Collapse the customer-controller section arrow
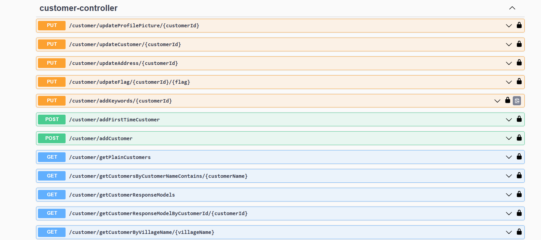This screenshot has width=541, height=240. [x=512, y=8]
